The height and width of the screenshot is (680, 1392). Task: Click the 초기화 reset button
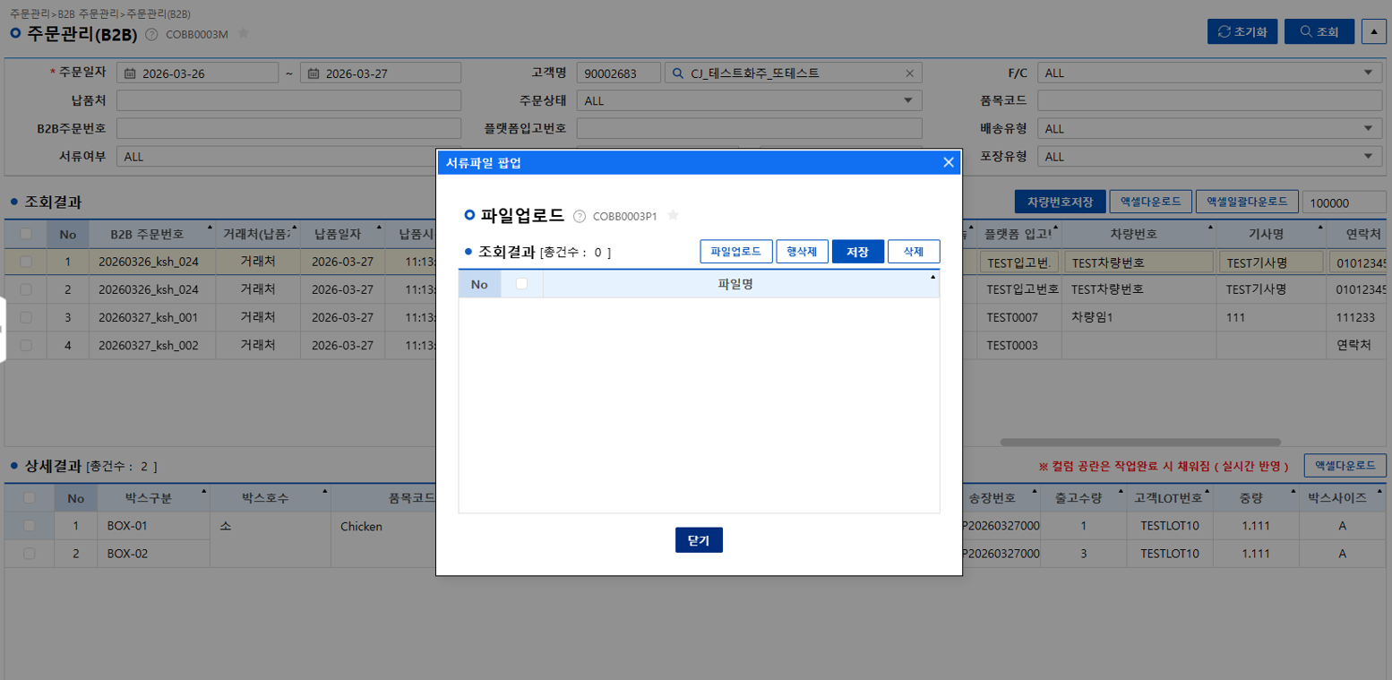pos(1242,31)
